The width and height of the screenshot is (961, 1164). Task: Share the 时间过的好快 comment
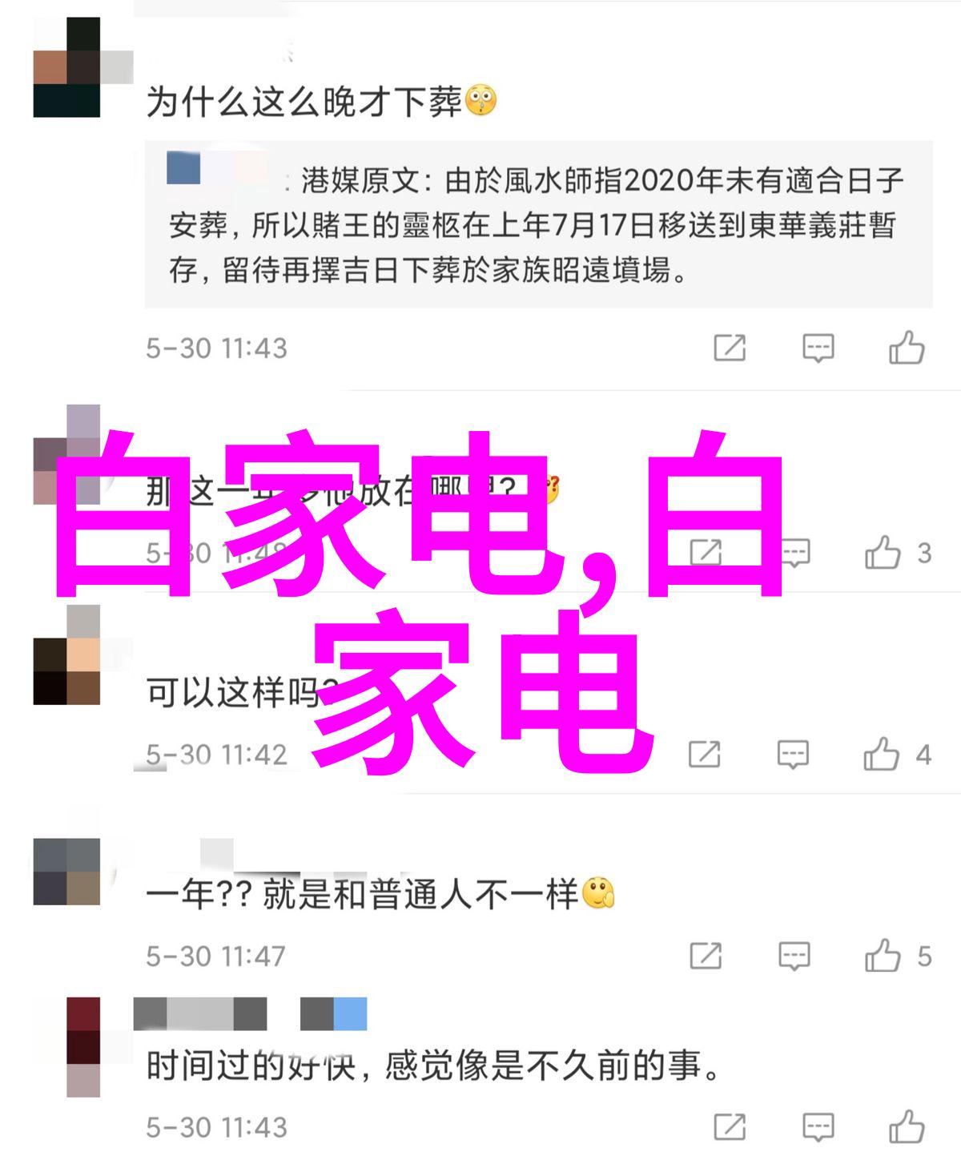tap(730, 1127)
